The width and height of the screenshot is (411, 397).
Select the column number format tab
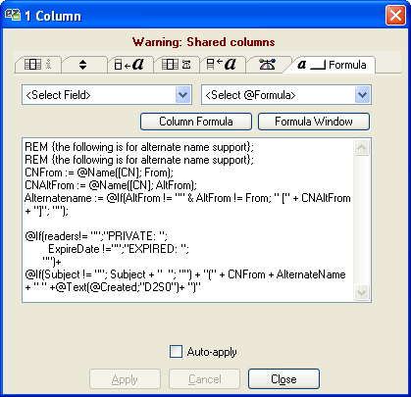coord(176,65)
